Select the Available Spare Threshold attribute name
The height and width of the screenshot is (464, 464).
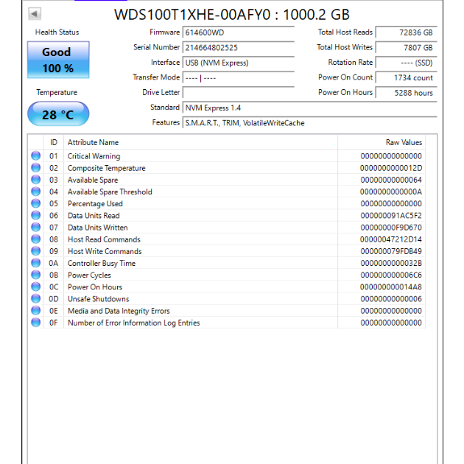[110, 191]
